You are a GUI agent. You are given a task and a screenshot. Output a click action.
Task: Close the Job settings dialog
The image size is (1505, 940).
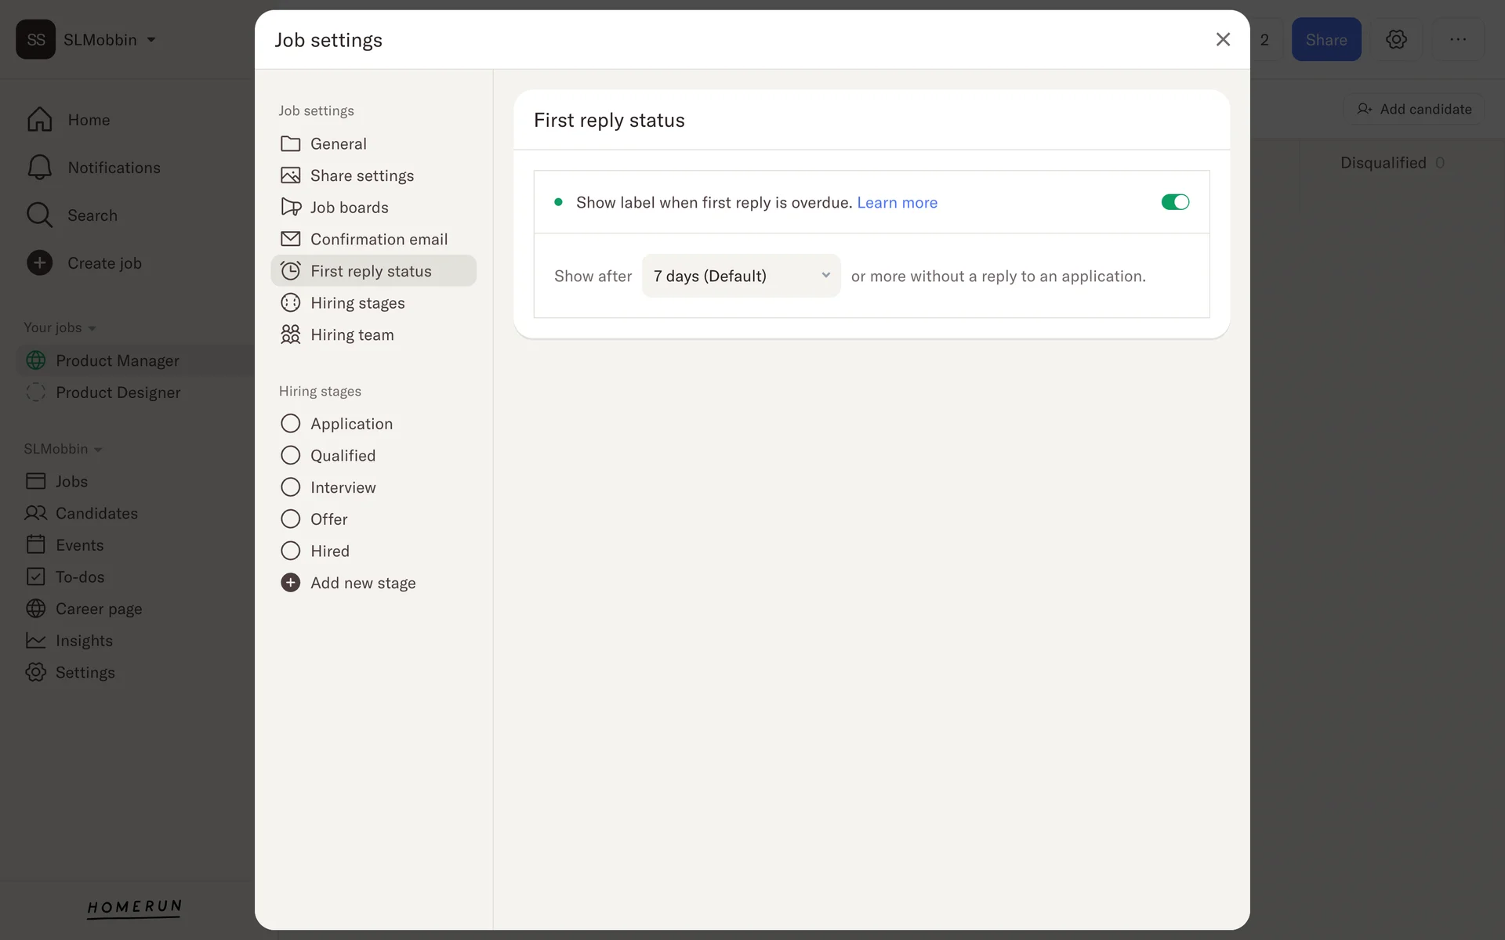1222,39
